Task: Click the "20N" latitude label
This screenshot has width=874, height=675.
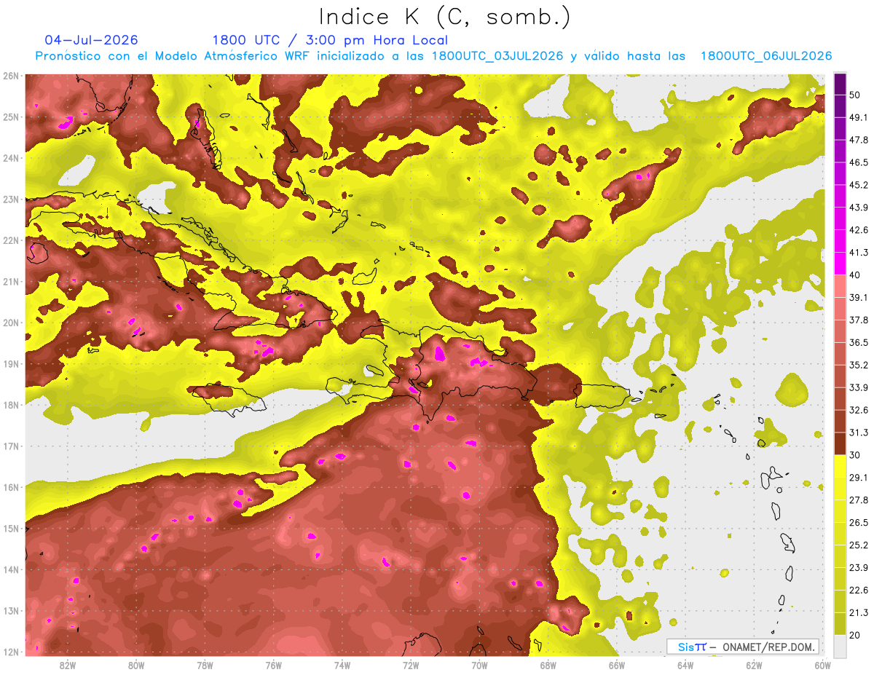Action: coord(10,323)
